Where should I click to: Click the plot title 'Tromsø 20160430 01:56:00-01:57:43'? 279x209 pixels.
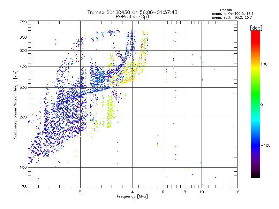(132, 12)
